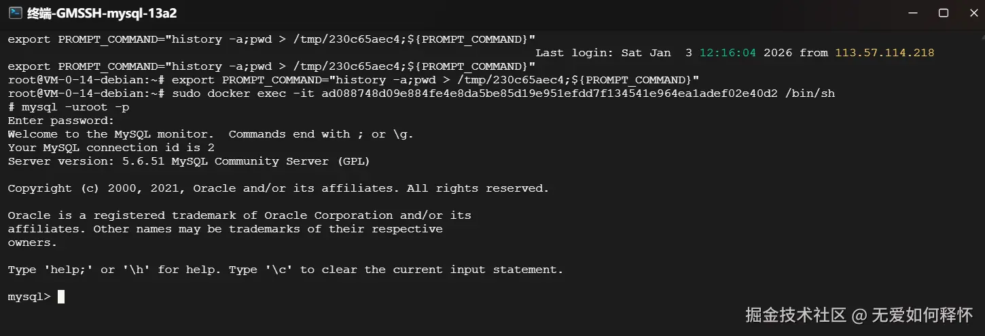
Task: Click the green login time 12:16:04
Action: pyautogui.click(x=728, y=53)
